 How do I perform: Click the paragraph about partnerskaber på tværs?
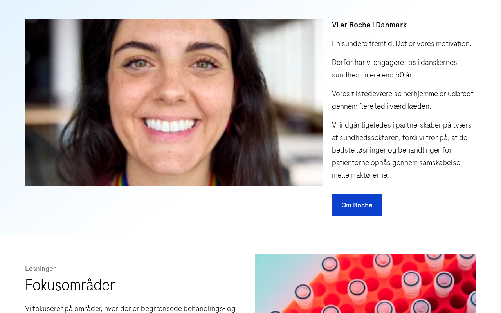(402, 150)
